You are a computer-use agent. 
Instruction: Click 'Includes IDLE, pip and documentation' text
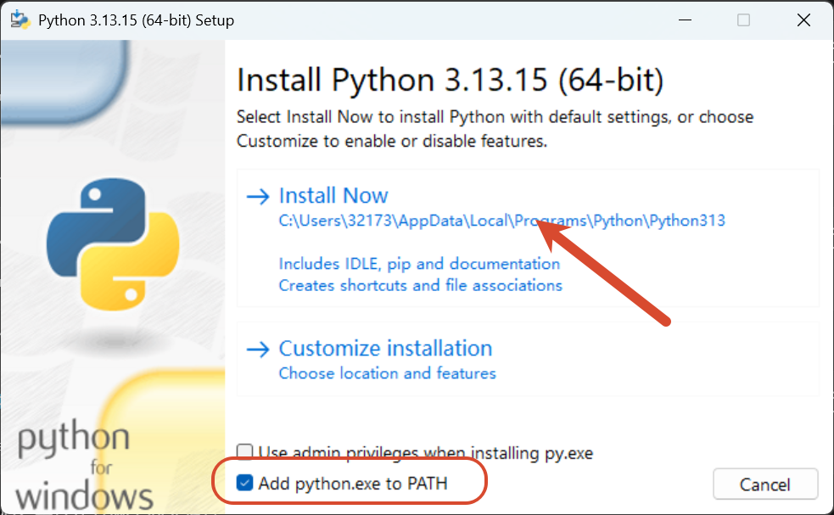pos(419,264)
